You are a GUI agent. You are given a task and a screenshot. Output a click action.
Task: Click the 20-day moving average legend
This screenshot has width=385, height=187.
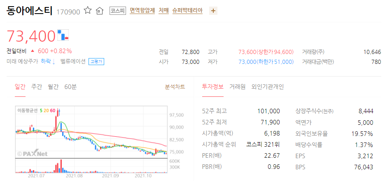tap(46, 110)
